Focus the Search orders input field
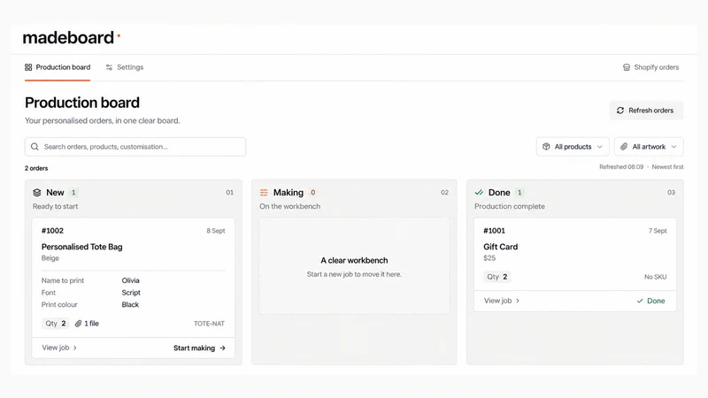The width and height of the screenshot is (708, 398). coord(135,147)
